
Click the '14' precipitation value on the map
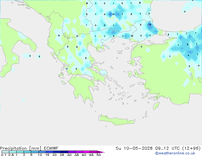coord(149,24)
